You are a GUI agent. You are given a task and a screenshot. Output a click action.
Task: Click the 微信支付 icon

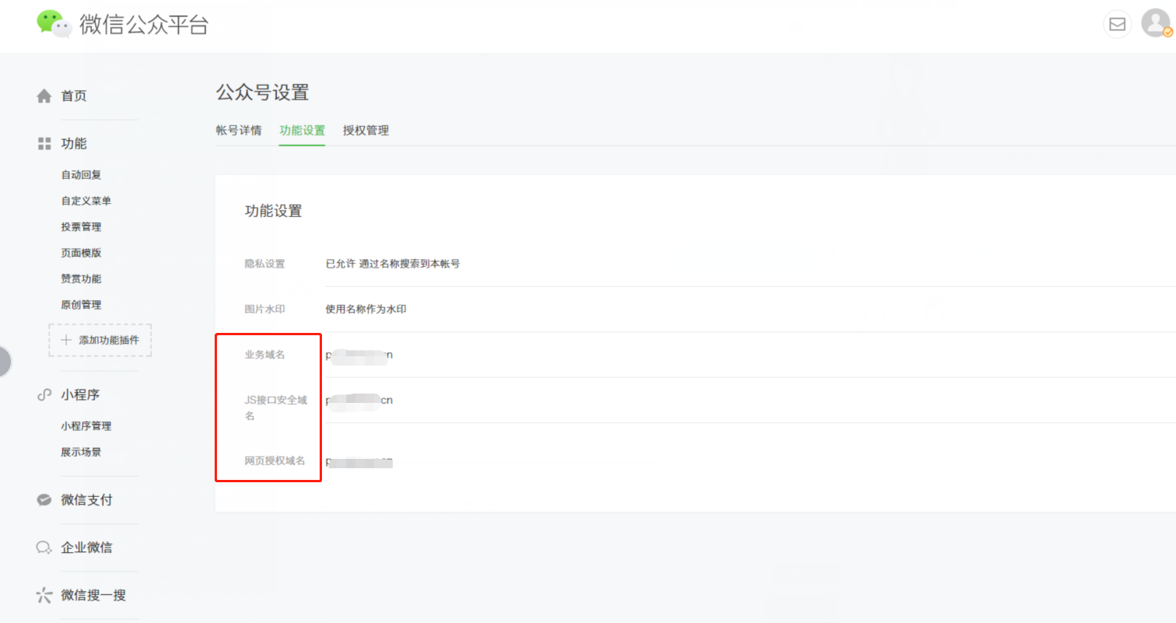coord(44,500)
